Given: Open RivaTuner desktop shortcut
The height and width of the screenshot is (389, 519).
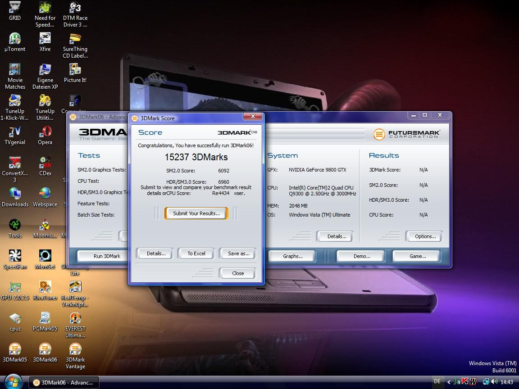Looking at the screenshot, I should (x=45, y=291).
